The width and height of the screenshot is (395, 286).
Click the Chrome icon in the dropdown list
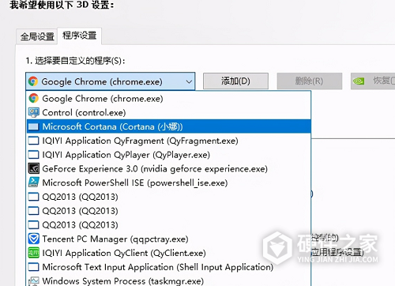coord(33,98)
